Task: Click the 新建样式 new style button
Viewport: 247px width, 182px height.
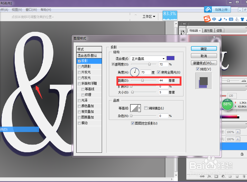Action: point(204,63)
